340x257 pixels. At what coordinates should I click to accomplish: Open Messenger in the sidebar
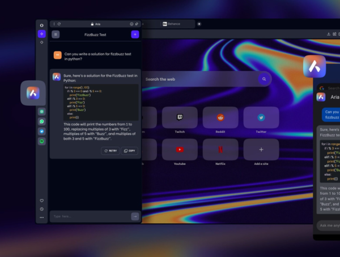tap(41, 131)
